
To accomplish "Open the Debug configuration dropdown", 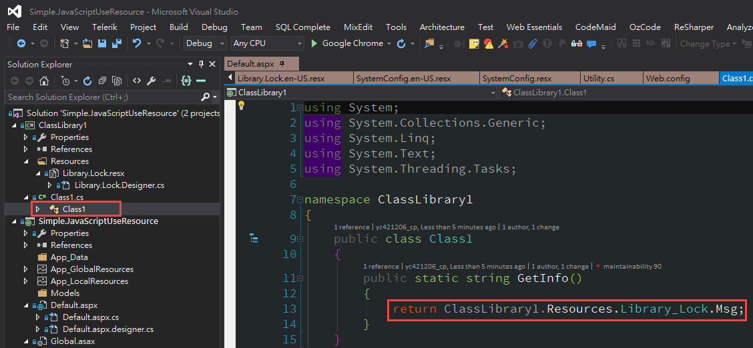I will coord(222,43).
